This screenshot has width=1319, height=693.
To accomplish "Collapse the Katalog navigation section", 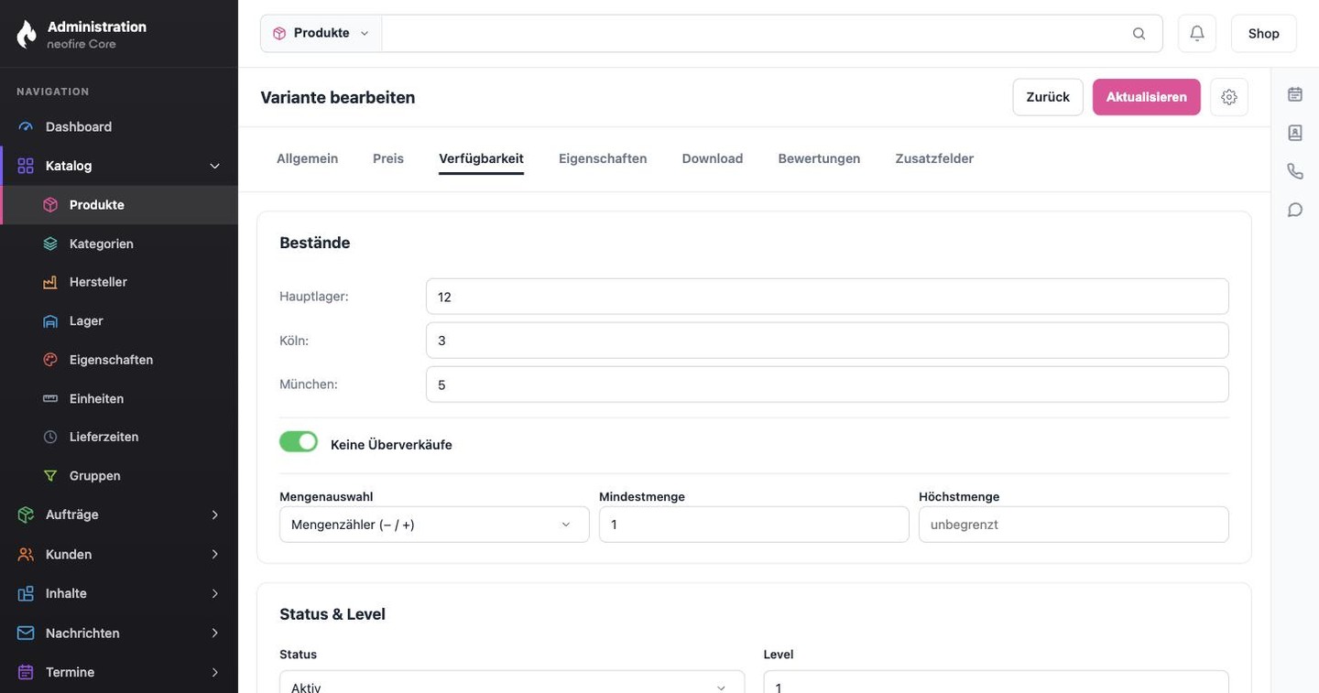I will click(119, 166).
